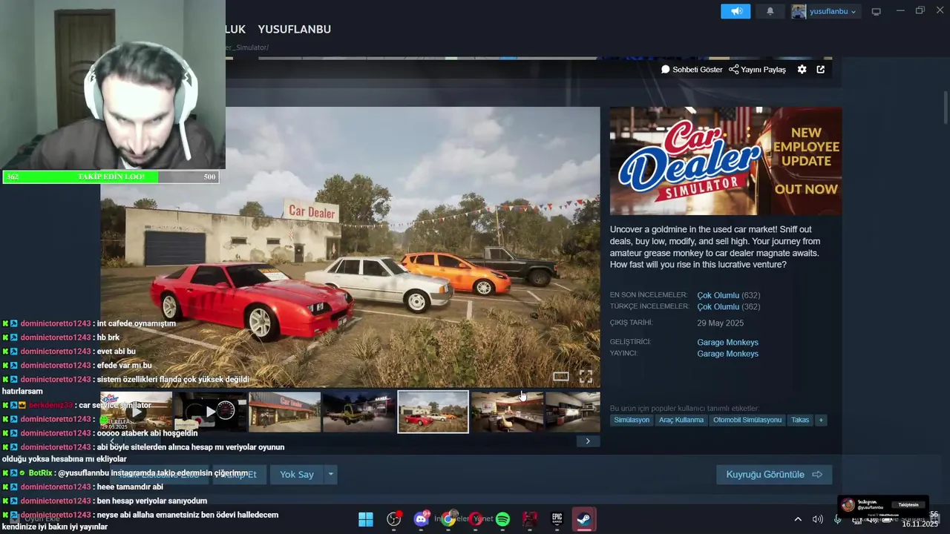Select the release date 29 May 2025
Viewport: 950px width, 534px height.
click(720, 323)
